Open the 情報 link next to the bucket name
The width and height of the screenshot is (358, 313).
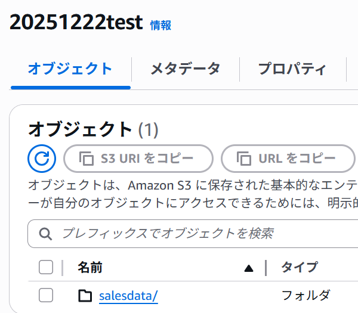click(161, 25)
